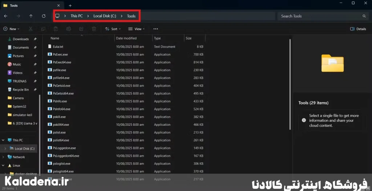Select Linux in navigation pane
This screenshot has width=372, height=191.
(x=16, y=165)
